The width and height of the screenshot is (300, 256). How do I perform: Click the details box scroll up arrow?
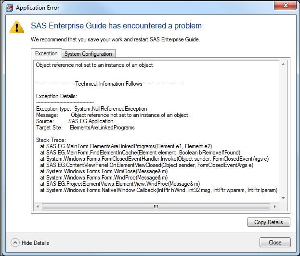284,64
